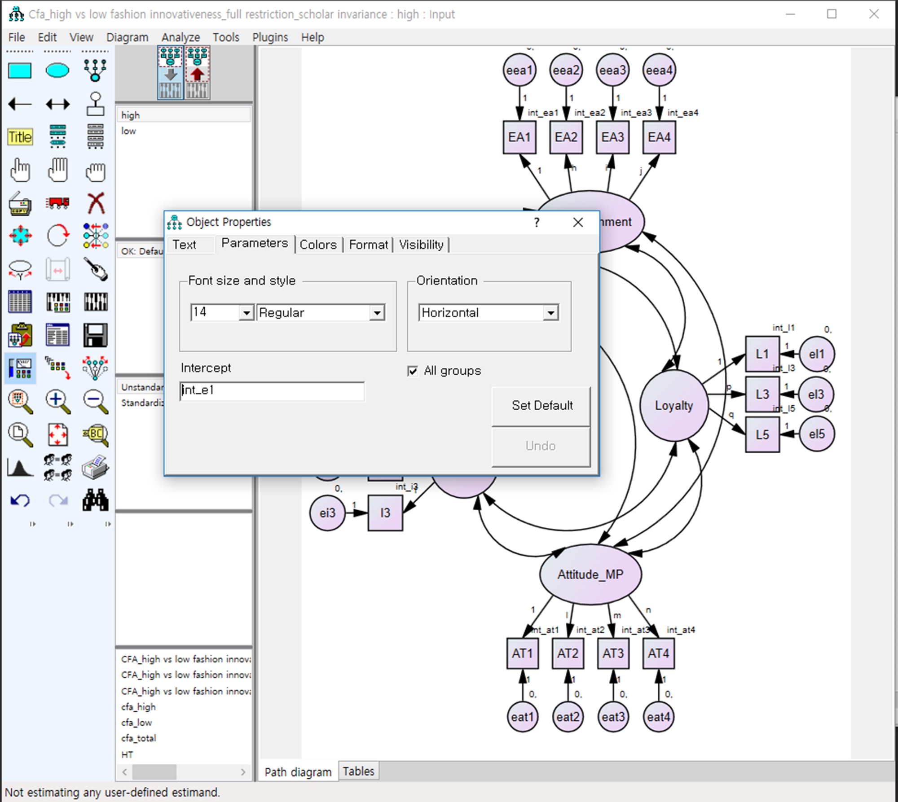
Task: Open the Analyze menu
Action: pos(180,37)
